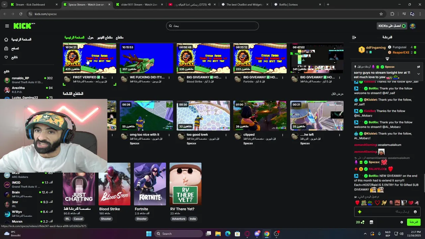Open Chrome three-dot menu
Screen dimensions: 425x239
[x=420, y=14]
